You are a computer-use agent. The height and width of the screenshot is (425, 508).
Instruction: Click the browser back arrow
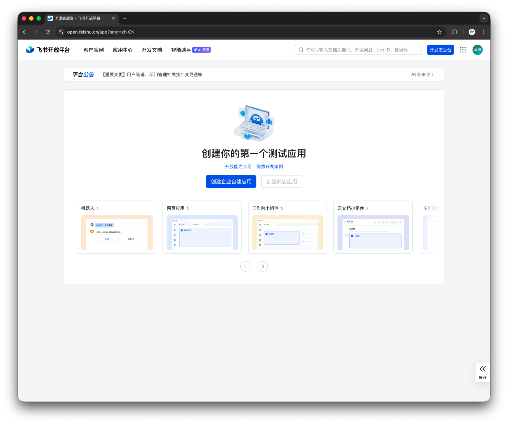click(x=24, y=32)
